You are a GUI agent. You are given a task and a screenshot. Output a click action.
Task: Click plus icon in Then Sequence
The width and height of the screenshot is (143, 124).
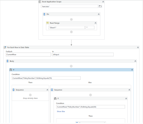pyautogui.click(x=30, y=95)
